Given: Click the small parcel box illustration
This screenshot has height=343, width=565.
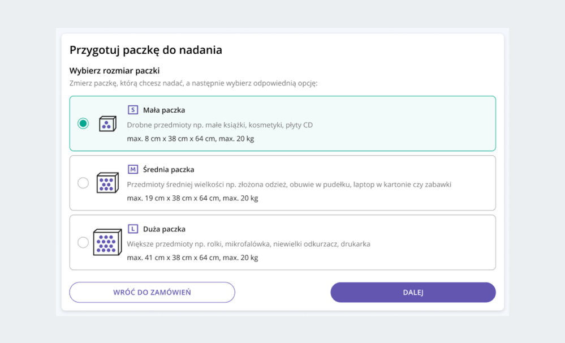Looking at the screenshot, I should coord(106,123).
